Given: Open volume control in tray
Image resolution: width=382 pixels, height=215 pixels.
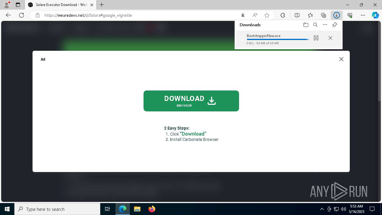Looking at the screenshot, I should 343,209.
